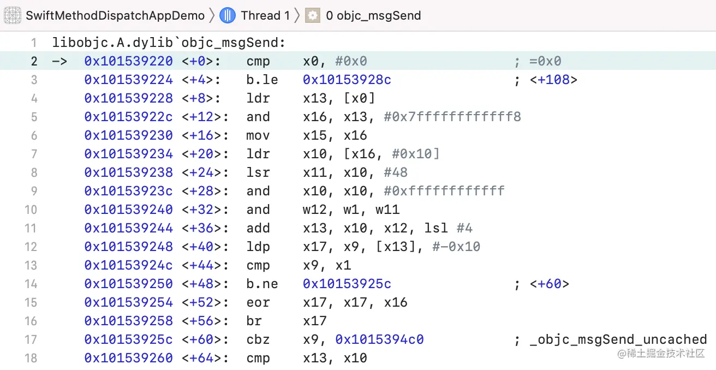The image size is (716, 370).
Task: Click operands x13, [x0]
Action: point(339,98)
